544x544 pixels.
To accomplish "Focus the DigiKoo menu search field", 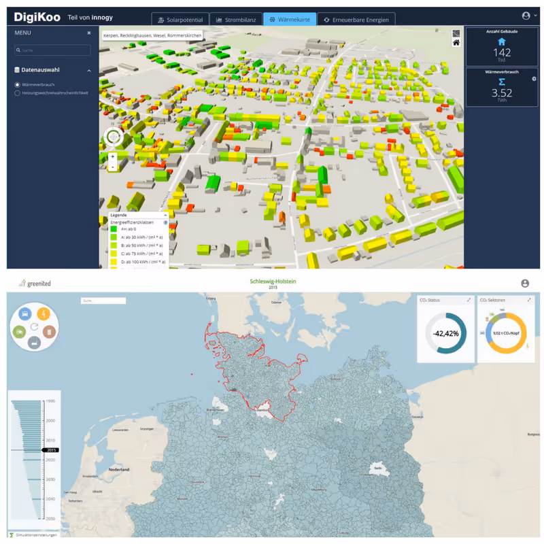I will (x=52, y=50).
